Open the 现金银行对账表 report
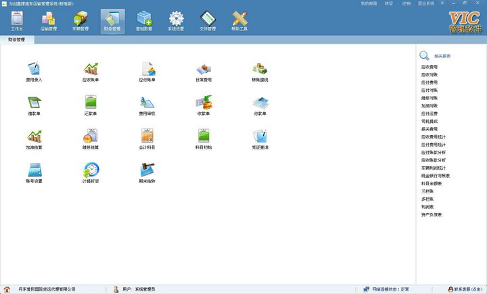Image resolution: width=487 pixels, height=294 pixels. pos(436,176)
